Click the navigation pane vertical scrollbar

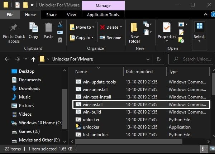coord(64,109)
